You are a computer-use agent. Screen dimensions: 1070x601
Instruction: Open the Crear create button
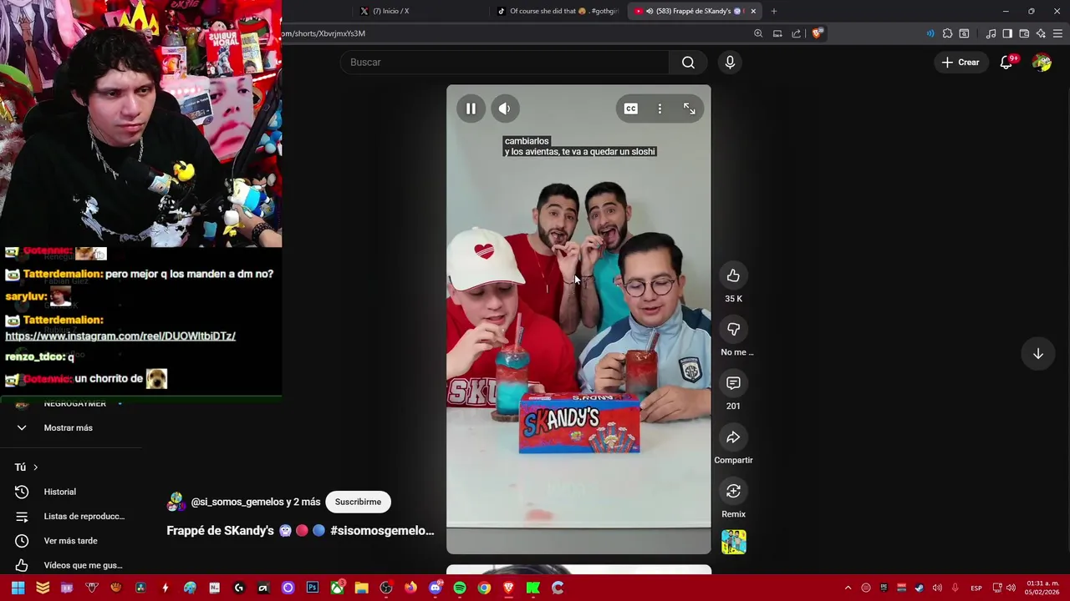pyautogui.click(x=960, y=63)
